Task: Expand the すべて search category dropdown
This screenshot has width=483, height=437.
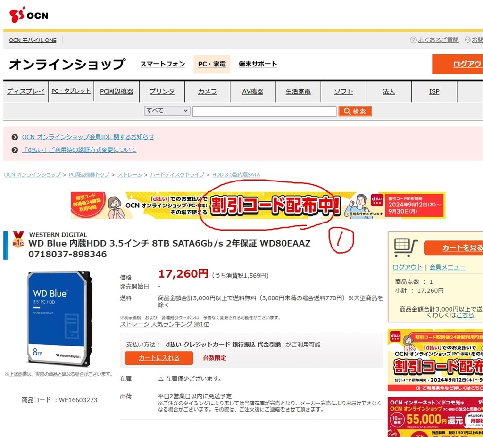Action: tap(167, 111)
